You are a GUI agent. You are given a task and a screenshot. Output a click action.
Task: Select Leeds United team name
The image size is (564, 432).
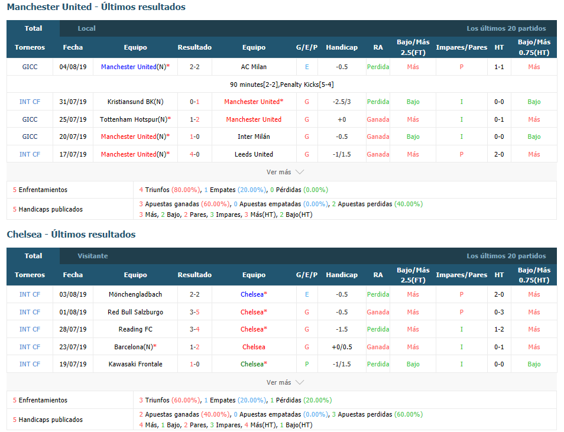coord(254,154)
